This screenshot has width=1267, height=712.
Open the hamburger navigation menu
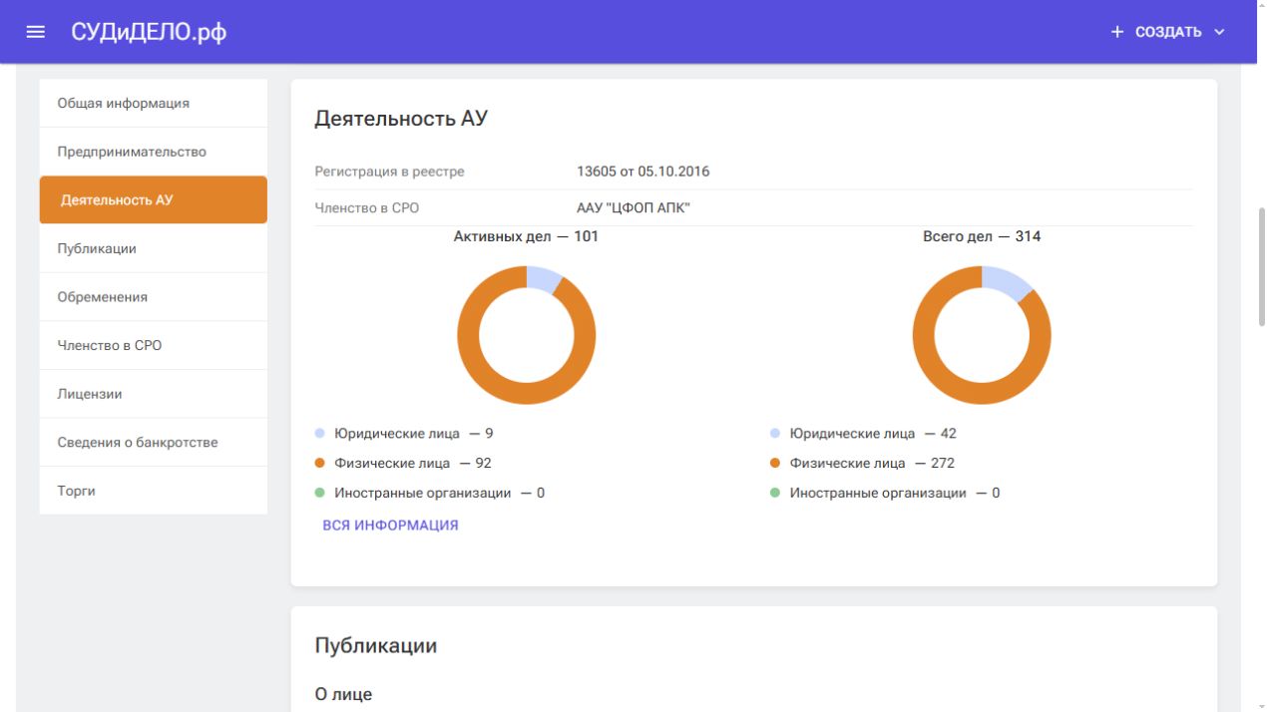coord(36,32)
